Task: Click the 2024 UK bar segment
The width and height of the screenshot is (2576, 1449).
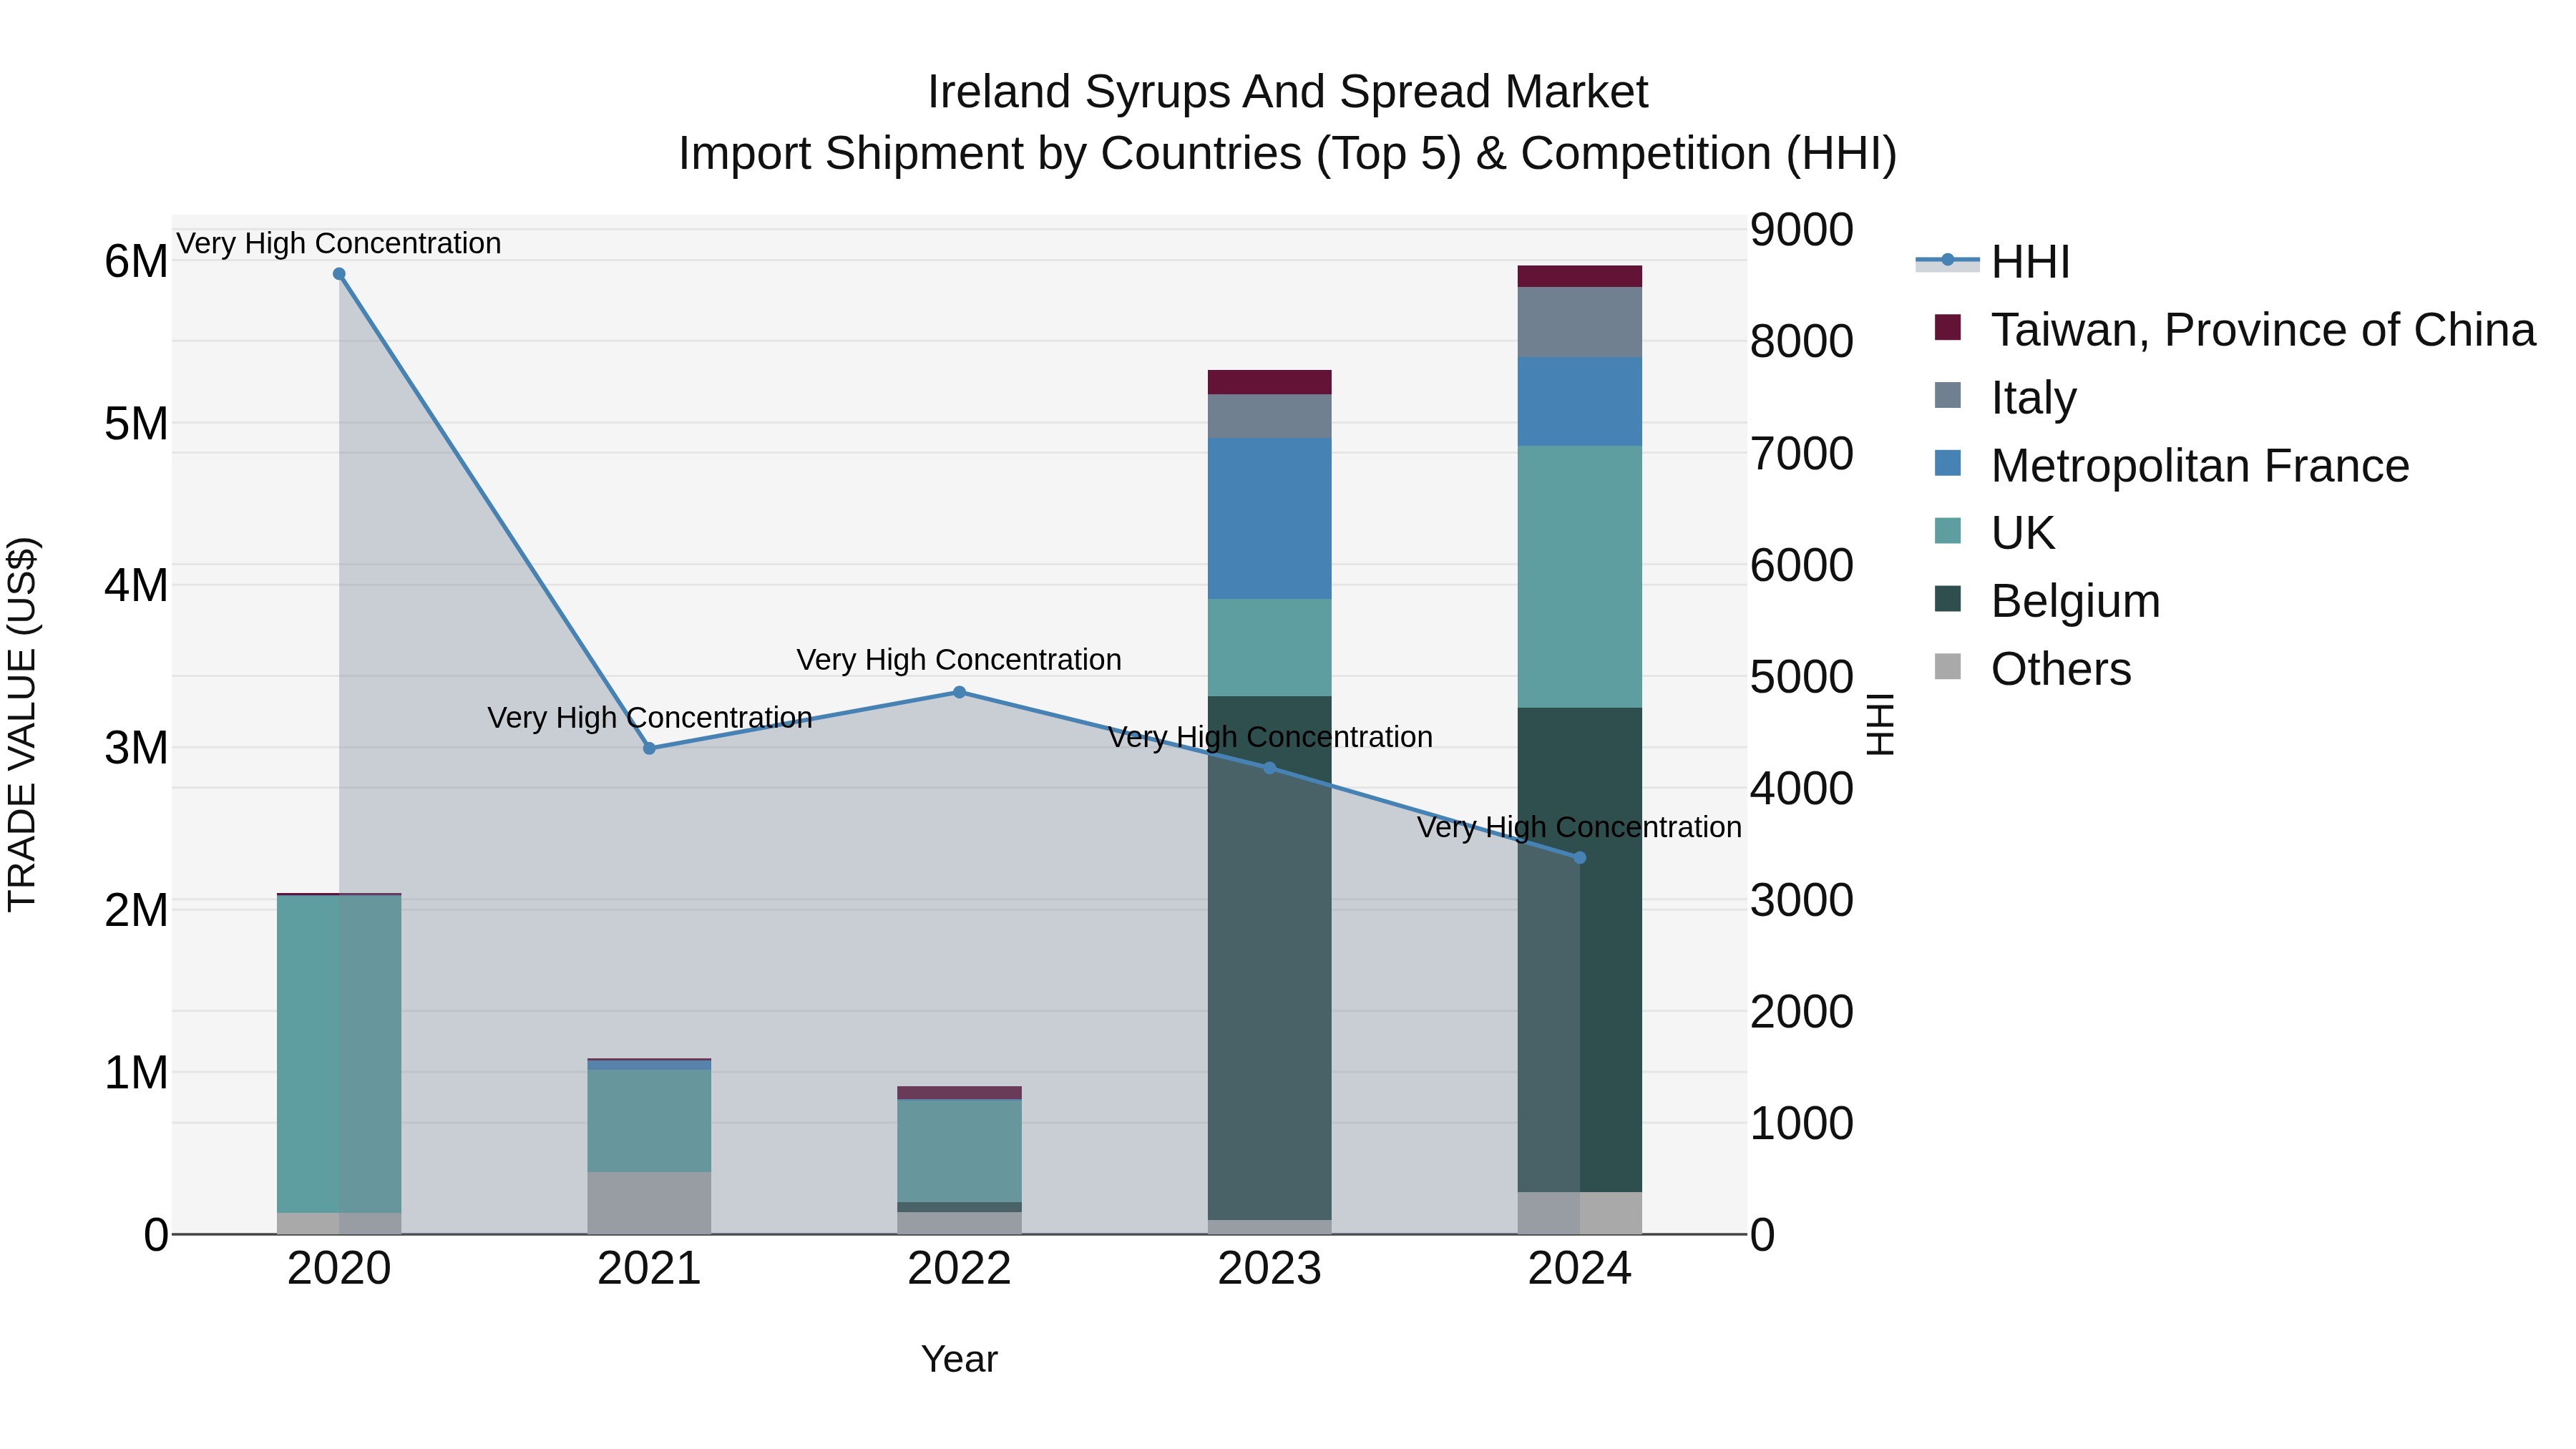Action: (1580, 577)
